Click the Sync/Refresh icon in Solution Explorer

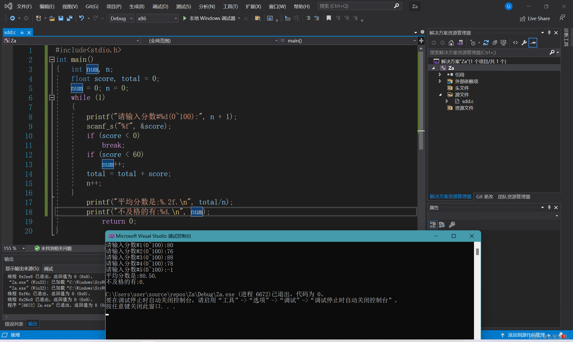click(x=486, y=43)
